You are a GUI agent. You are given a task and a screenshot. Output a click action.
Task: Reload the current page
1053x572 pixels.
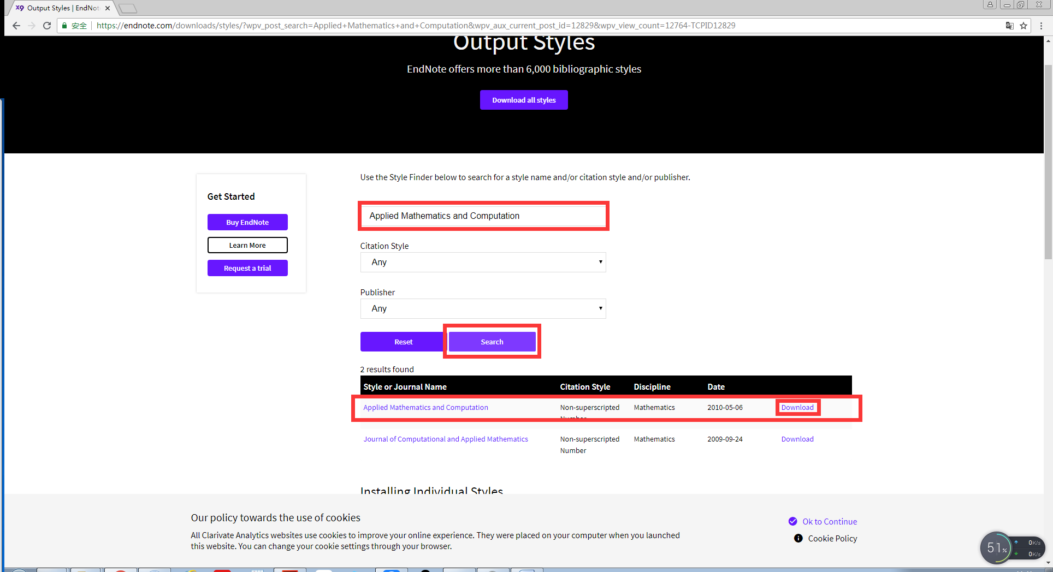47,26
